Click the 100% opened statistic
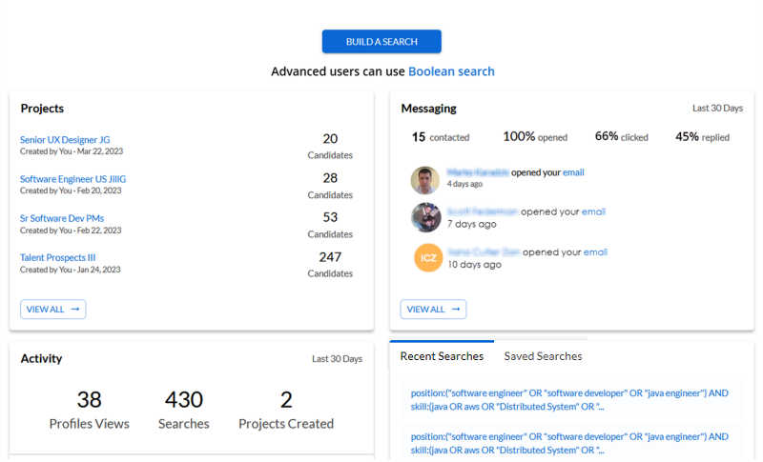The height and width of the screenshot is (462, 763). [535, 137]
